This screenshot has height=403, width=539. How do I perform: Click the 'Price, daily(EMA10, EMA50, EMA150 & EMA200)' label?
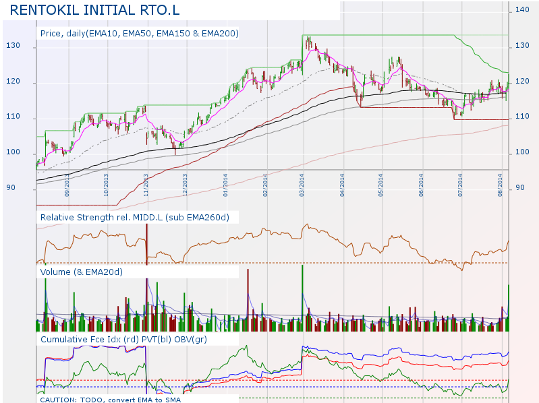(x=139, y=34)
